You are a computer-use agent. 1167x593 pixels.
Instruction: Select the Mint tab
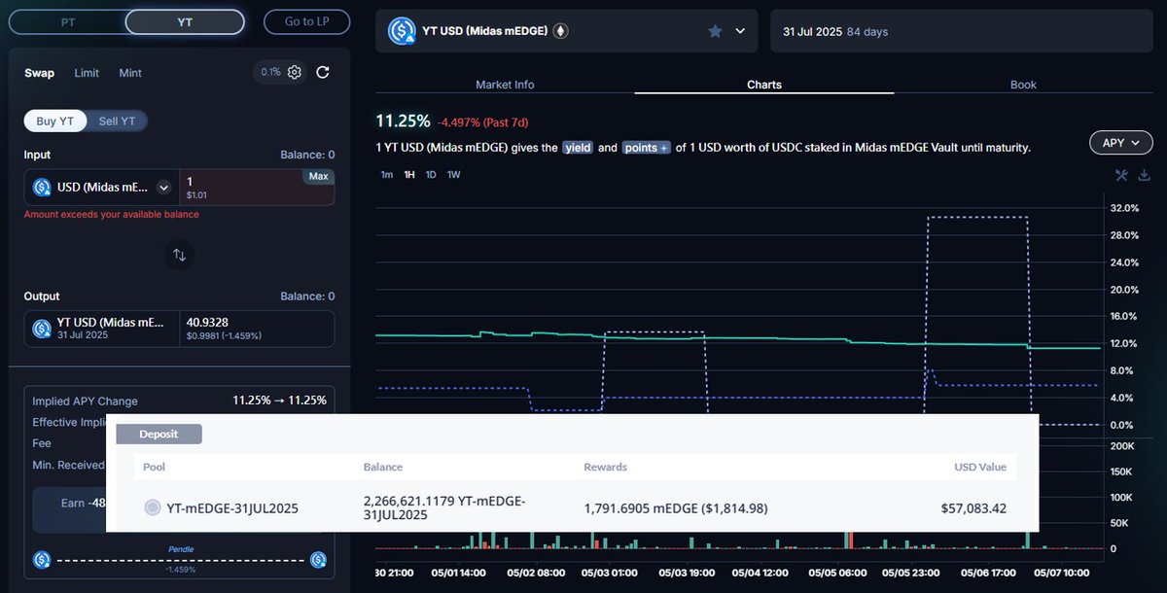point(130,73)
